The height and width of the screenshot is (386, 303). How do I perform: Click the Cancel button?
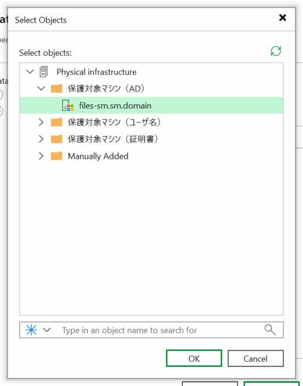coord(256,358)
